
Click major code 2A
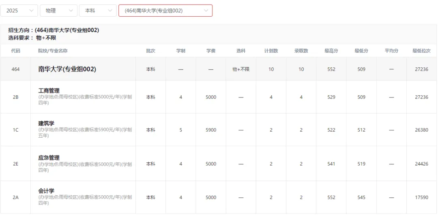16,197
